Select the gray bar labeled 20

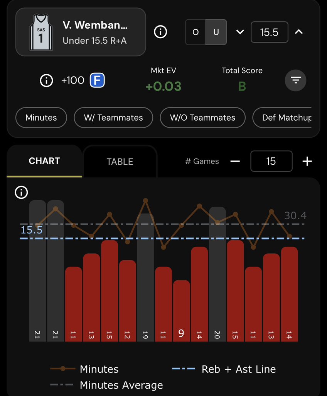(x=217, y=274)
